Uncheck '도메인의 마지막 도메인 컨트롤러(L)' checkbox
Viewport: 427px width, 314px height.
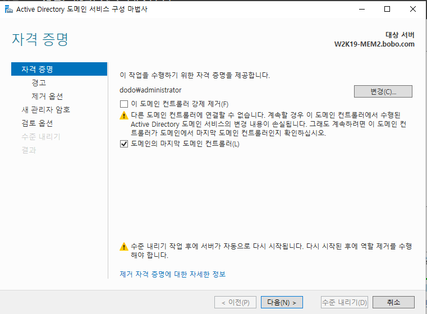[124, 144]
